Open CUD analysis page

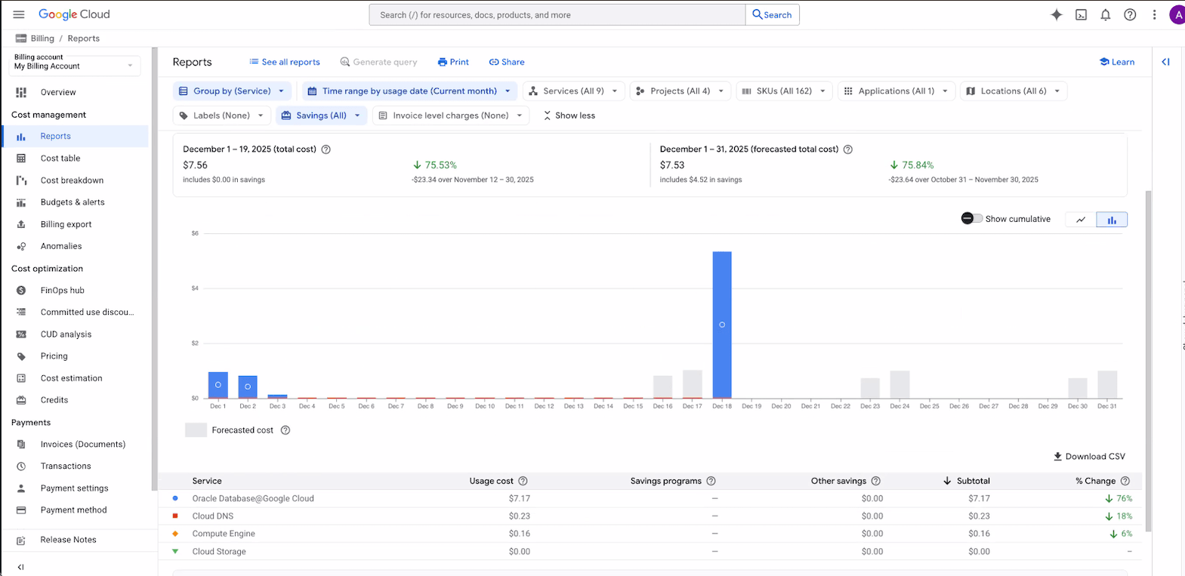[66, 334]
